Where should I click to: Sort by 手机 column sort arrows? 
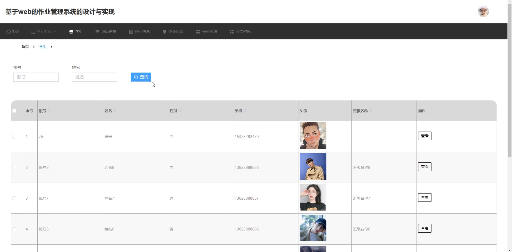245,111
